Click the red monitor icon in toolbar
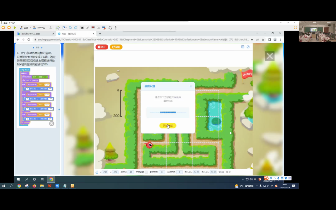The width and height of the screenshot is (336, 210). (93, 28)
